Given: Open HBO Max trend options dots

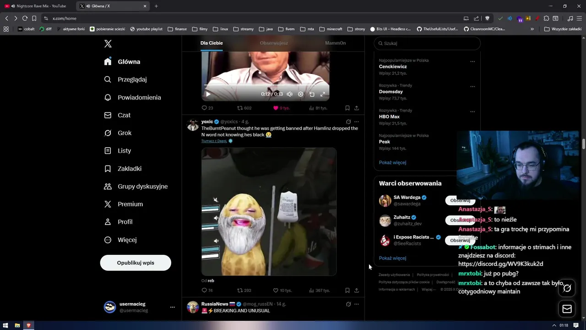Looking at the screenshot, I should tap(472, 111).
